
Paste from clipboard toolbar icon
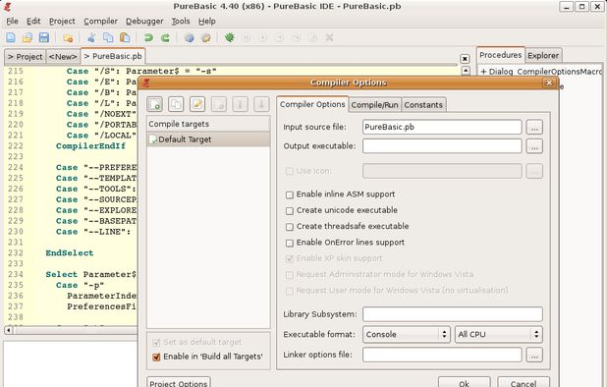point(125,37)
